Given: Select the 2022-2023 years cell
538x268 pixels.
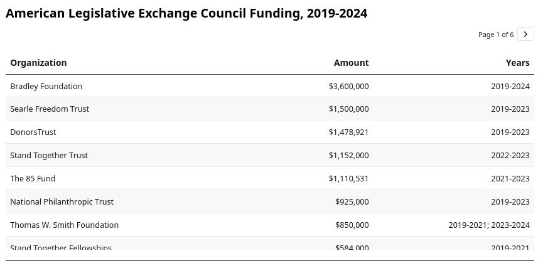Looking at the screenshot, I should pyautogui.click(x=510, y=156).
